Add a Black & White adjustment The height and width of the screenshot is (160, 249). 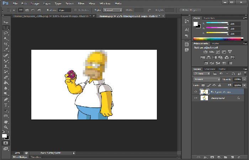coord(215,57)
